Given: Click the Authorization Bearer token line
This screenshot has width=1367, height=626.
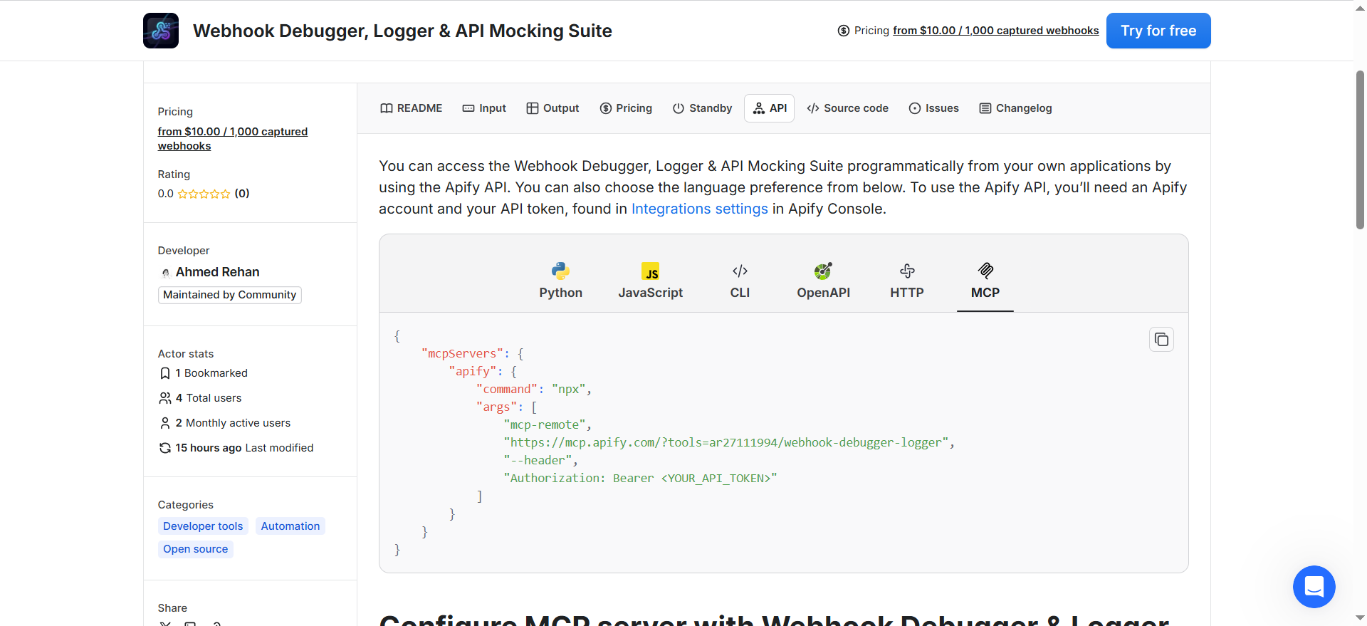Looking at the screenshot, I should [640, 478].
